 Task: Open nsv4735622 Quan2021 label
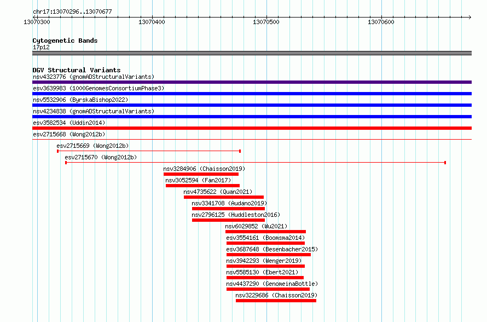pyautogui.click(x=218, y=192)
